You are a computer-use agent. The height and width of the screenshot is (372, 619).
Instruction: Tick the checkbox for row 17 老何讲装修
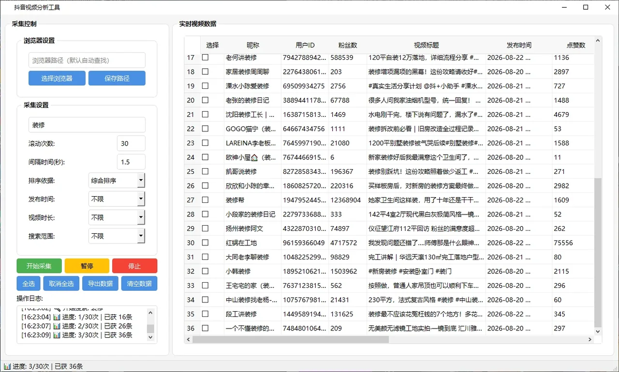coord(205,57)
